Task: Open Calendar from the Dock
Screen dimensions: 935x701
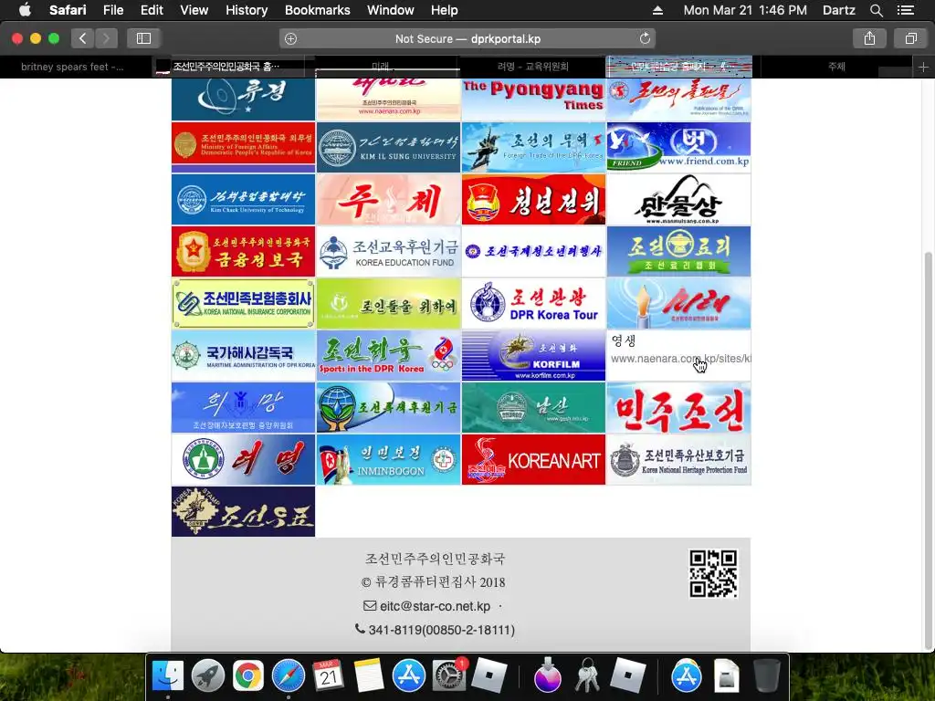Action: tap(328, 676)
